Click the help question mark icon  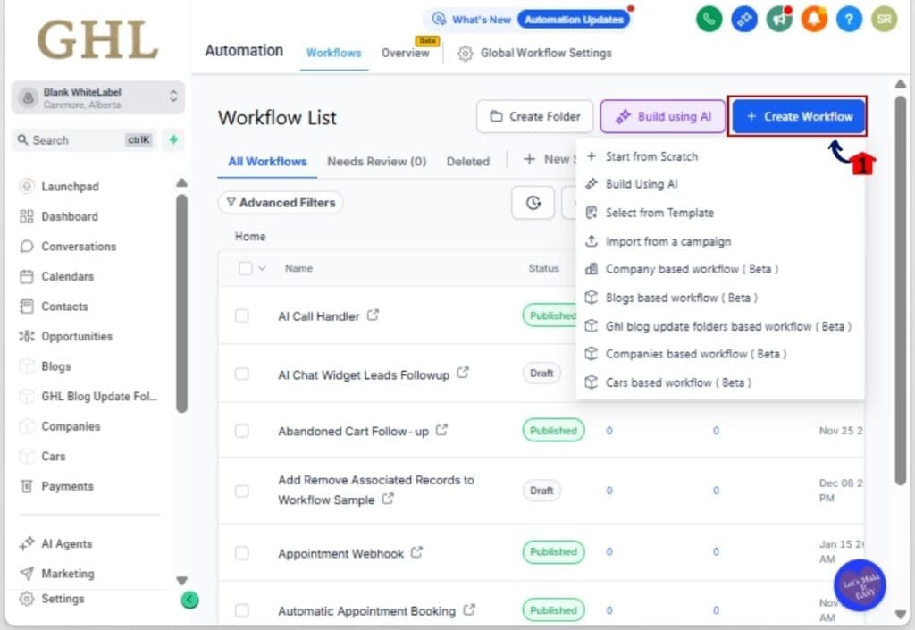click(x=848, y=19)
